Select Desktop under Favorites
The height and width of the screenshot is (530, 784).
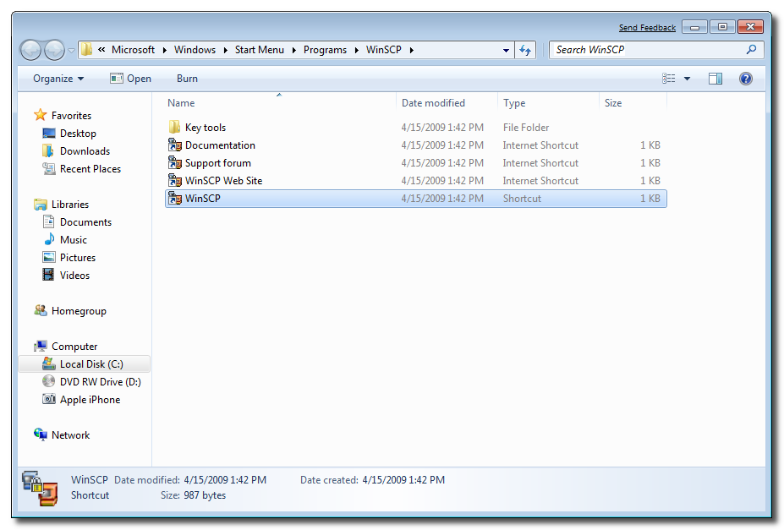click(78, 134)
